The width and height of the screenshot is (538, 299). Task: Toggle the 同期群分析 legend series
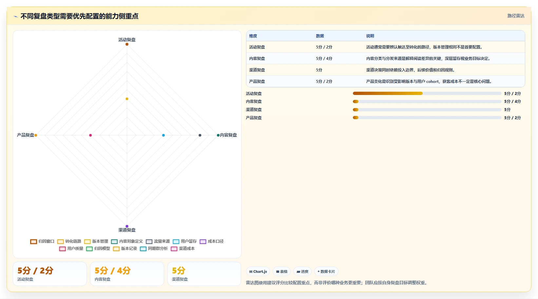click(x=154, y=249)
